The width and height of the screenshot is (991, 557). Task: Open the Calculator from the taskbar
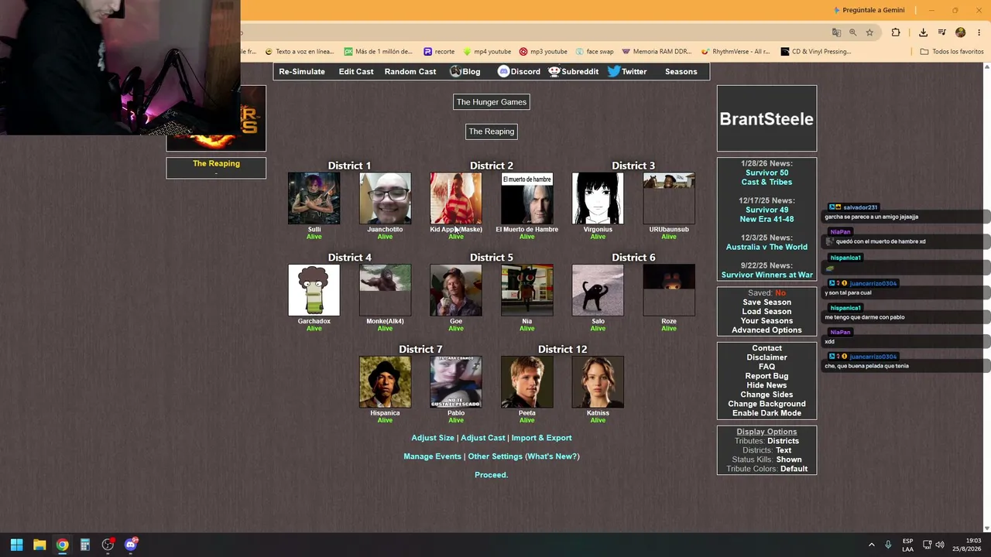click(85, 545)
